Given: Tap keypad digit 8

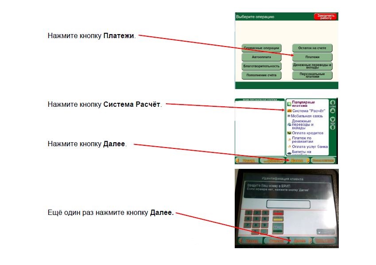Looking at the screenshot, I should pos(256,225).
